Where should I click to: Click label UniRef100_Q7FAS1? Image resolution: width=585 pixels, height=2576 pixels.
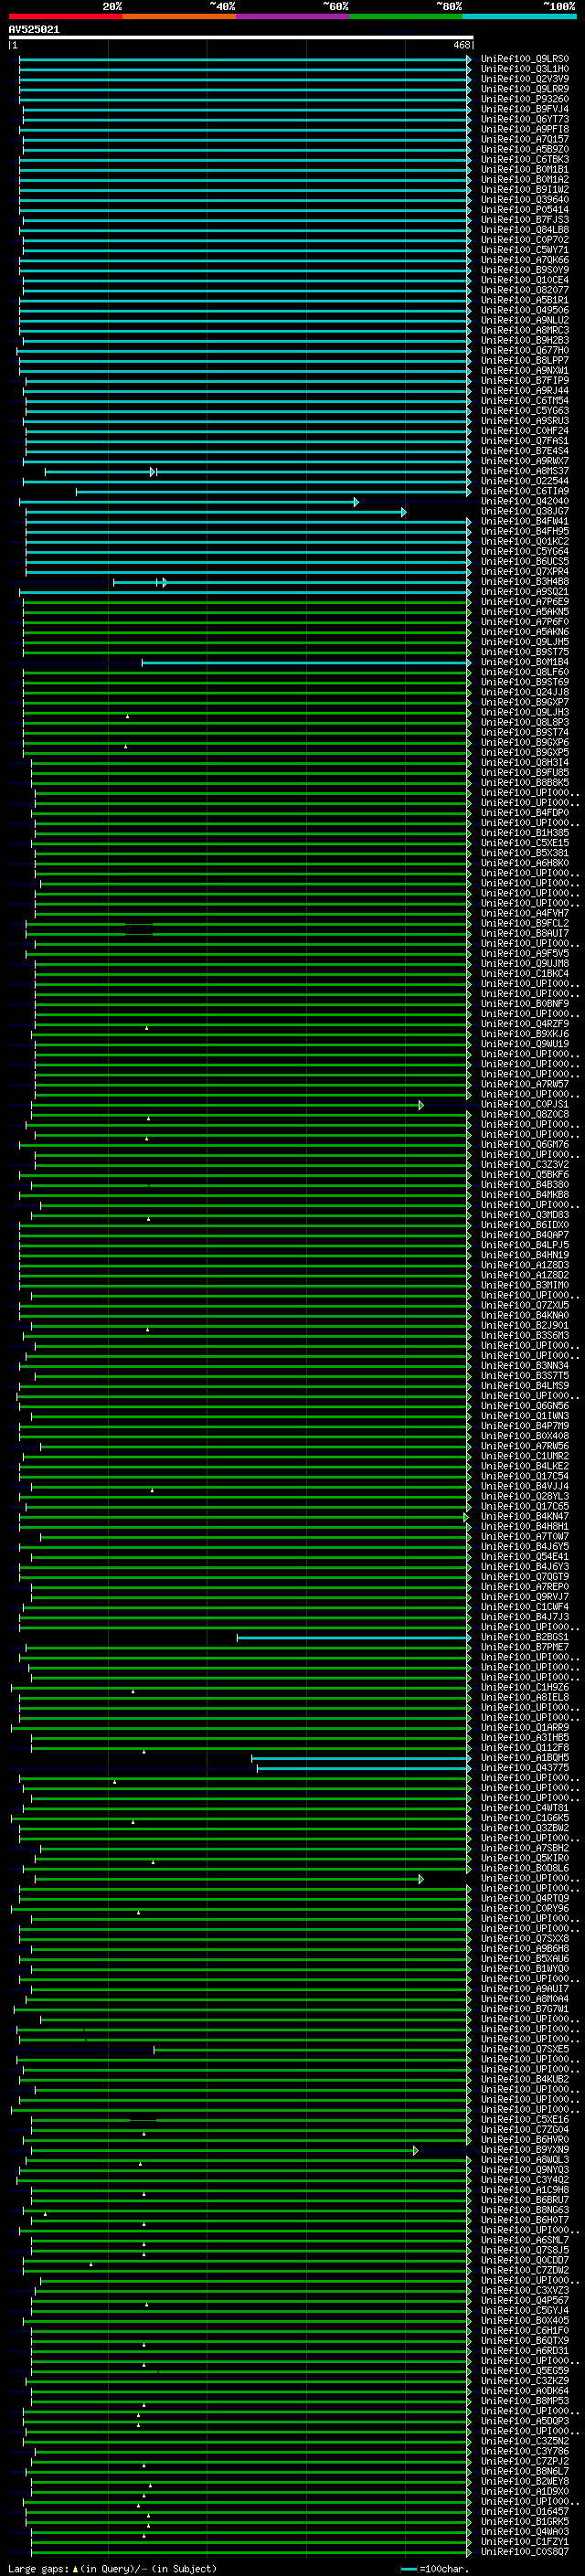(525, 441)
